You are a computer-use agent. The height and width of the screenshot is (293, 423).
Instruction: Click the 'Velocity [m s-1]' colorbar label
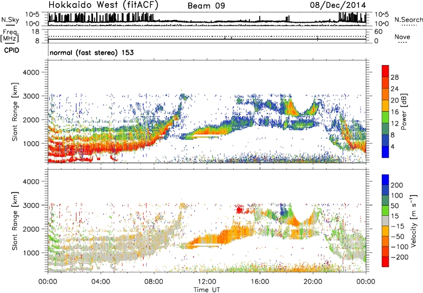coord(413,221)
